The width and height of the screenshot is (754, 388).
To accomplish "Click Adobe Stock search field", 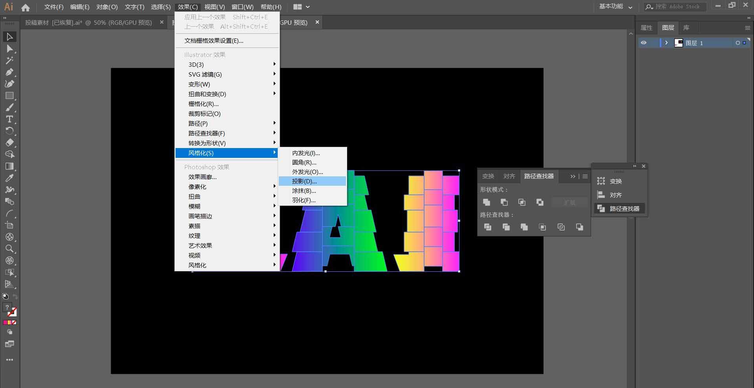I will tap(675, 7).
